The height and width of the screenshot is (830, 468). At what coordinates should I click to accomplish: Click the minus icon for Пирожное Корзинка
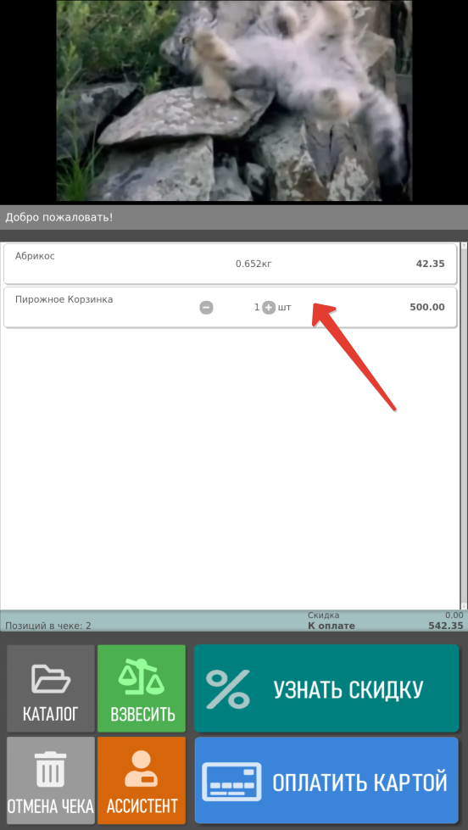pyautogui.click(x=206, y=307)
